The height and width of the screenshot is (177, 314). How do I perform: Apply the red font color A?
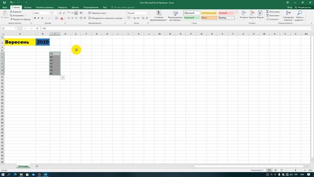[62, 18]
